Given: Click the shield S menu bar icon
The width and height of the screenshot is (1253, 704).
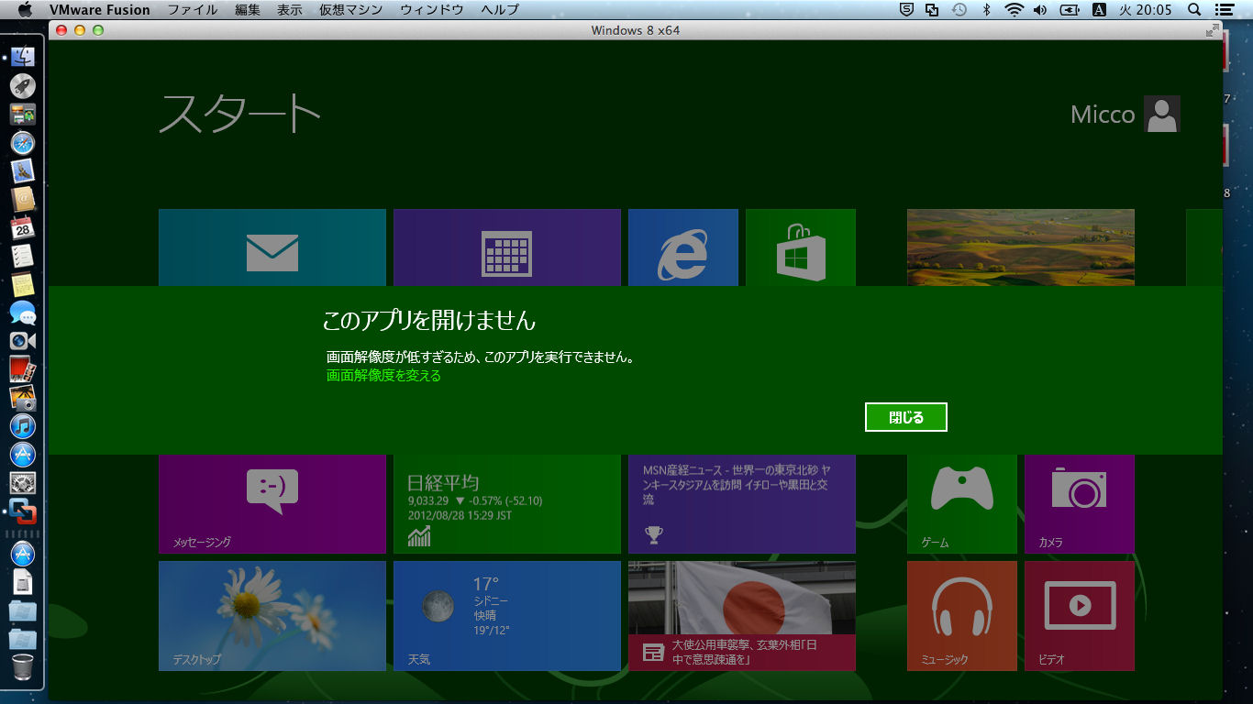Looking at the screenshot, I should coord(906,9).
